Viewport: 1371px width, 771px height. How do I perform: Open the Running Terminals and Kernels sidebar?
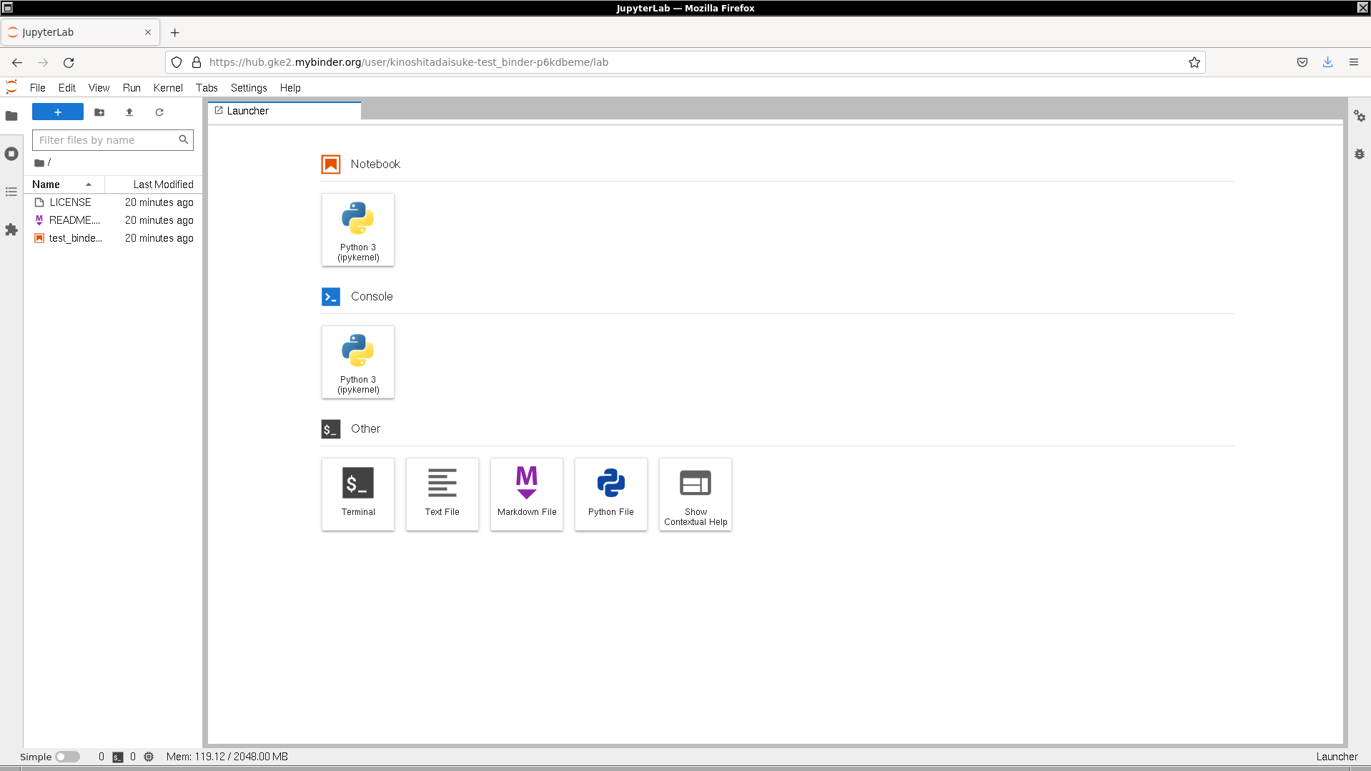pyautogui.click(x=11, y=154)
